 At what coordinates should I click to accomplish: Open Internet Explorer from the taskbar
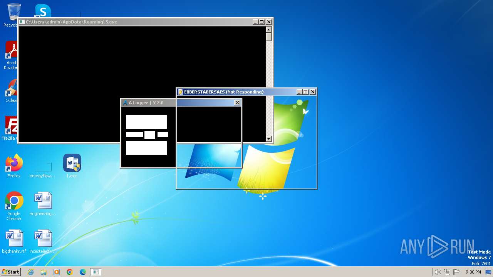(x=30, y=272)
